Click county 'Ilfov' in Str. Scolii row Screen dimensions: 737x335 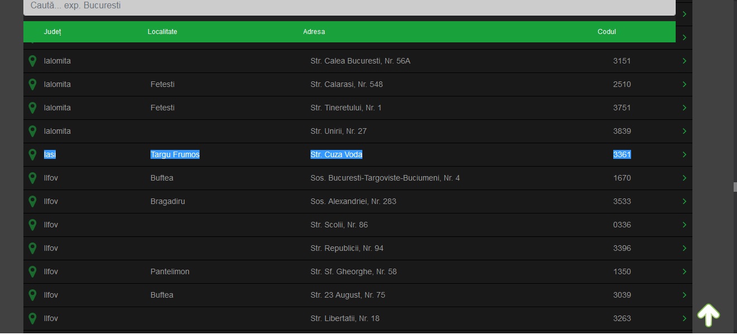(51, 225)
